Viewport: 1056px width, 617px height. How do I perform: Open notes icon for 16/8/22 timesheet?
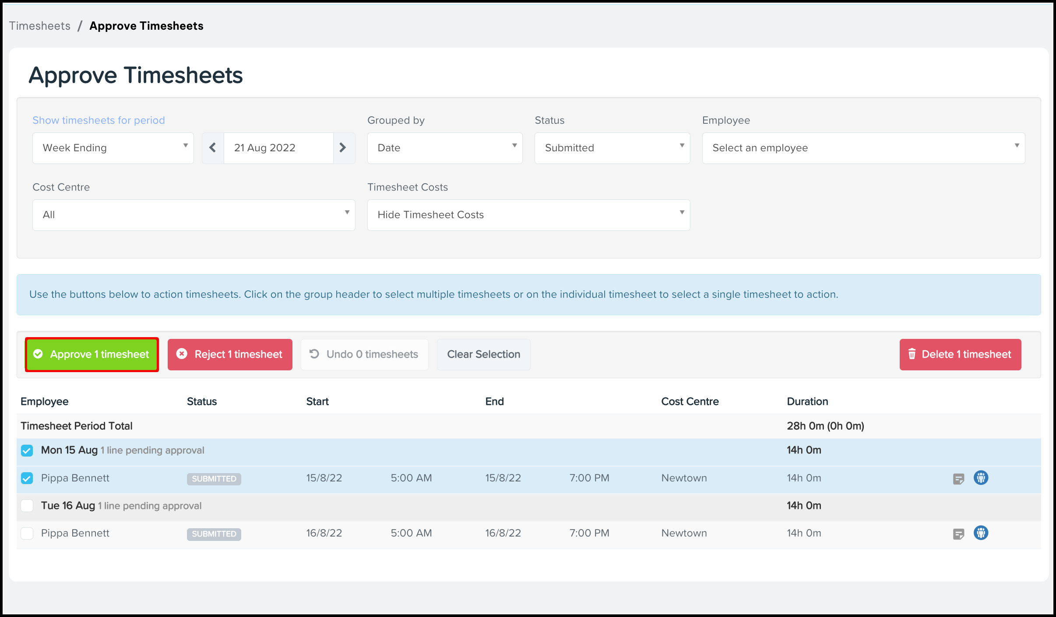click(x=958, y=534)
